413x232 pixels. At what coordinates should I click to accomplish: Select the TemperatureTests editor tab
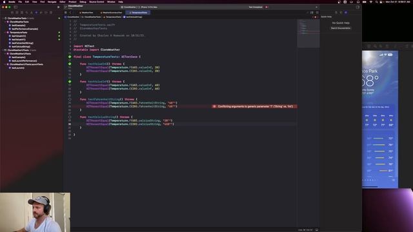click(x=138, y=12)
